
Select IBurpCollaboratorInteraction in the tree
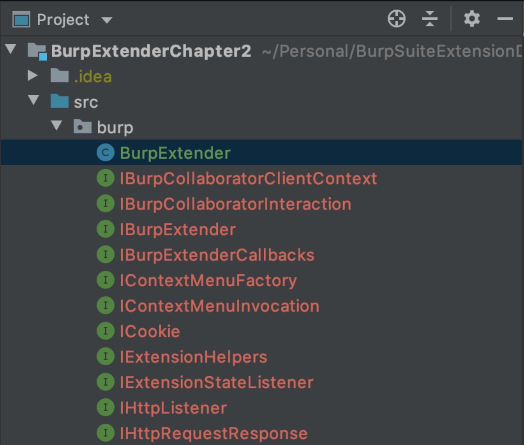point(235,204)
